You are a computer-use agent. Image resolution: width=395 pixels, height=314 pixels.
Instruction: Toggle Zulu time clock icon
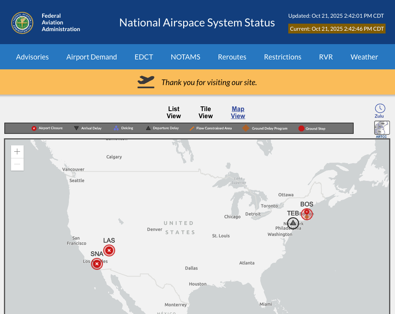point(380,109)
